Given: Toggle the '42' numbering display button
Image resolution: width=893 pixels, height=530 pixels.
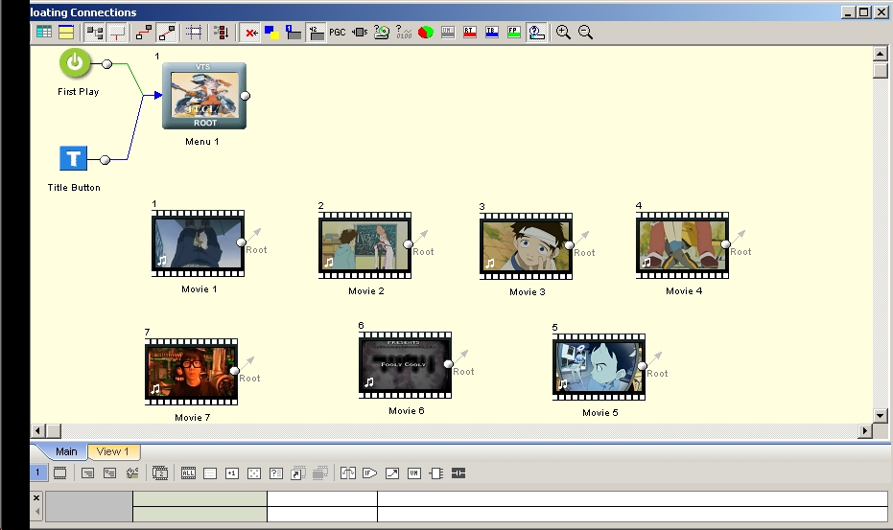Looking at the screenshot, I should click(316, 33).
